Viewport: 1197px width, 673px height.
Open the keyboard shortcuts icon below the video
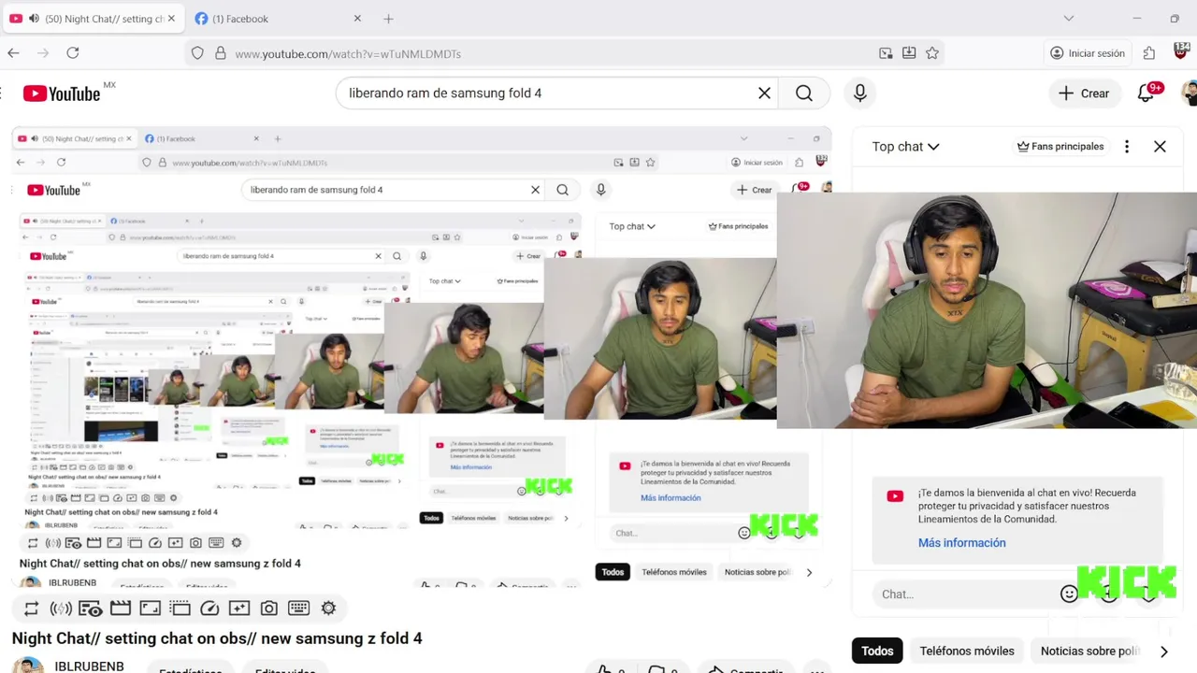point(299,609)
